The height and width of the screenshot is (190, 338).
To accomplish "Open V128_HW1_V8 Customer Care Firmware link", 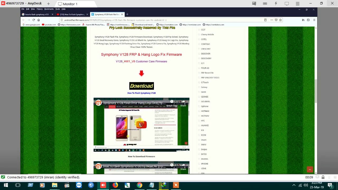I will pos(141,61).
